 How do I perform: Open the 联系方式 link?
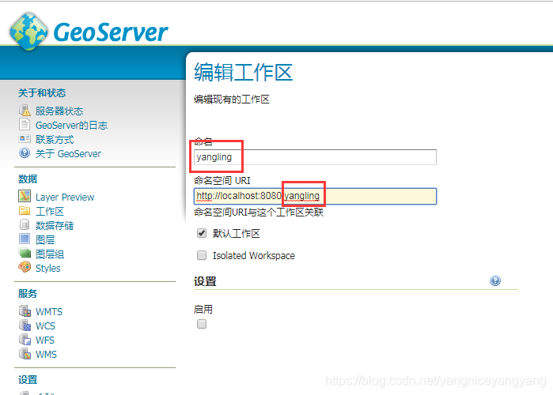[55, 140]
